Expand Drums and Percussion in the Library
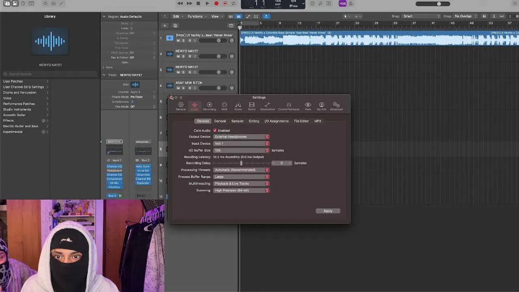The height and width of the screenshot is (292, 519). (25, 92)
